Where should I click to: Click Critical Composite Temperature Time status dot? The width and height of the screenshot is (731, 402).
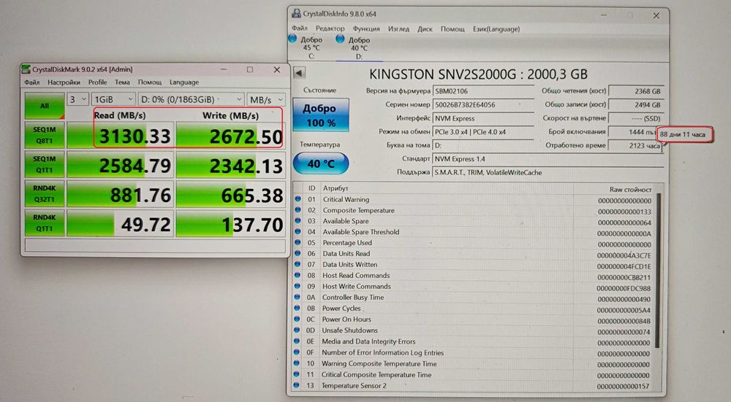coord(297,374)
